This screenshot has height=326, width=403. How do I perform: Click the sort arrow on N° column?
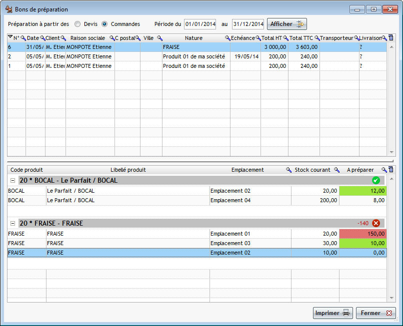(x=10, y=38)
